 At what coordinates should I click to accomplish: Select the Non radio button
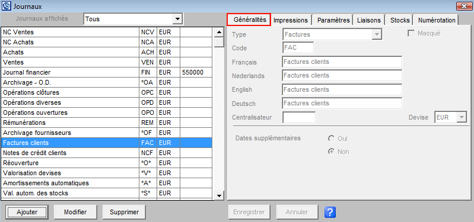[332, 152]
